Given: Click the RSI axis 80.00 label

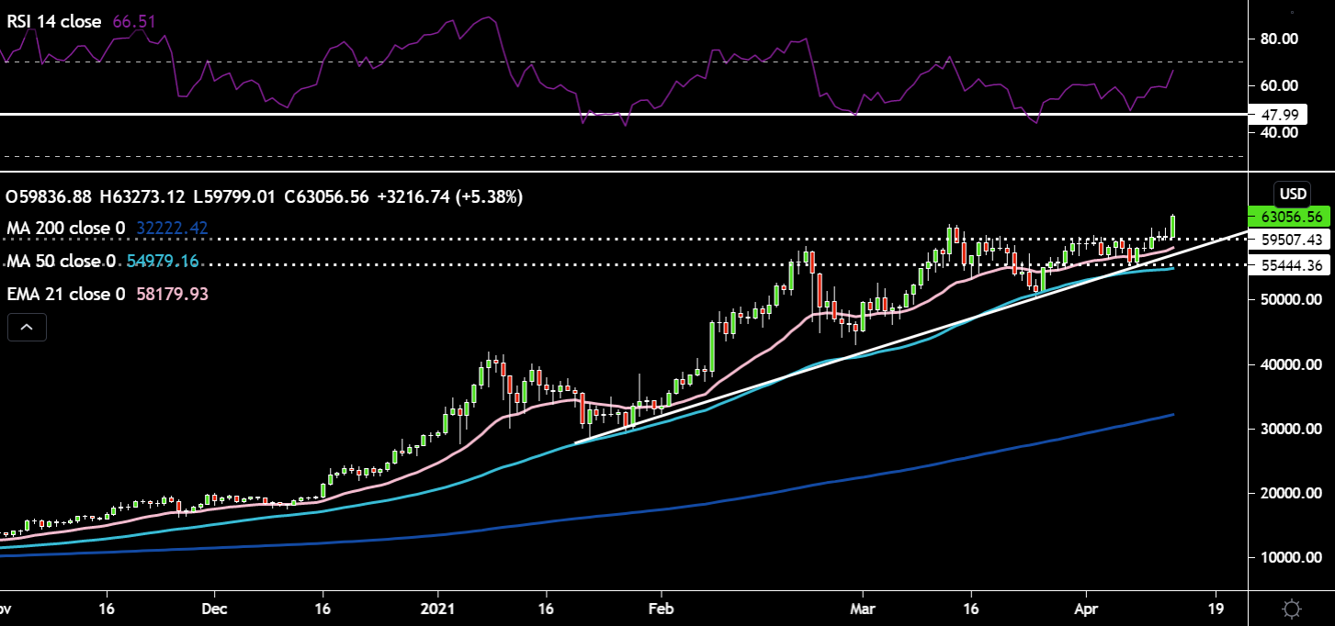Looking at the screenshot, I should (x=1277, y=39).
